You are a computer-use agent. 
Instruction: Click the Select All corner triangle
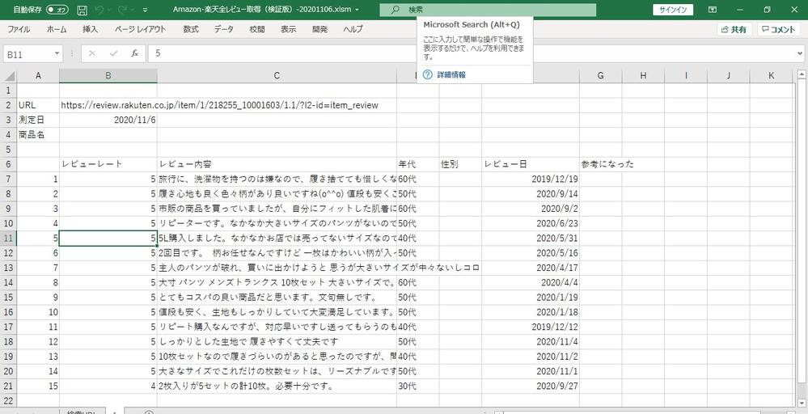click(11, 76)
